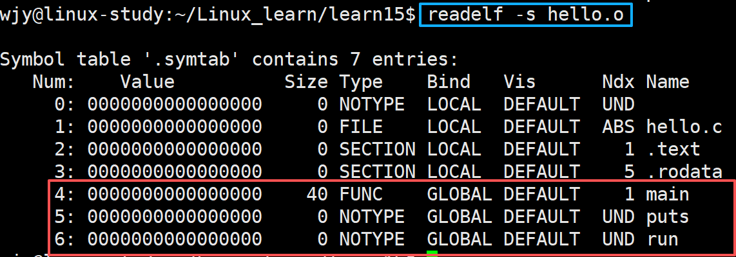Image resolution: width=736 pixels, height=257 pixels.
Task: Click the index '4:' of the main row
Action: pyautogui.click(x=65, y=194)
